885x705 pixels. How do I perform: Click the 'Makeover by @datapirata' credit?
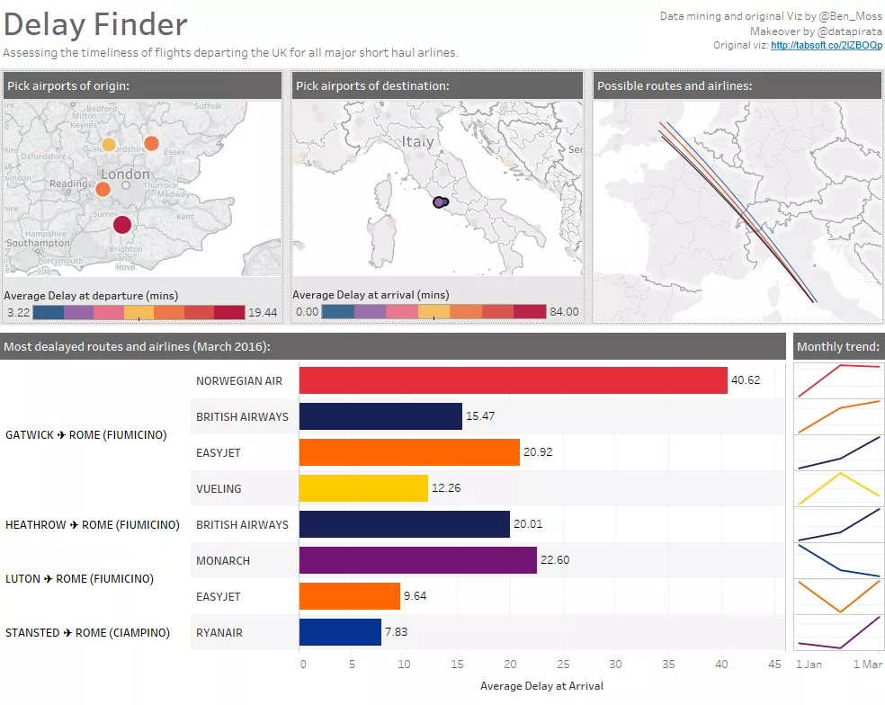pos(816,31)
